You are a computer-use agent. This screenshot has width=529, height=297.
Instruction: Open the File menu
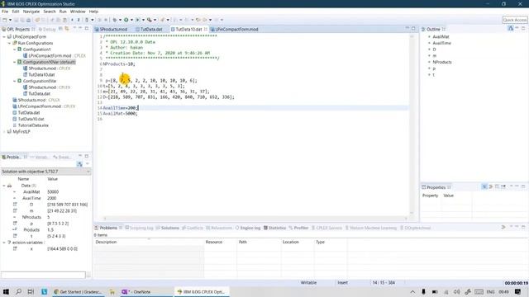pyautogui.click(x=5, y=12)
